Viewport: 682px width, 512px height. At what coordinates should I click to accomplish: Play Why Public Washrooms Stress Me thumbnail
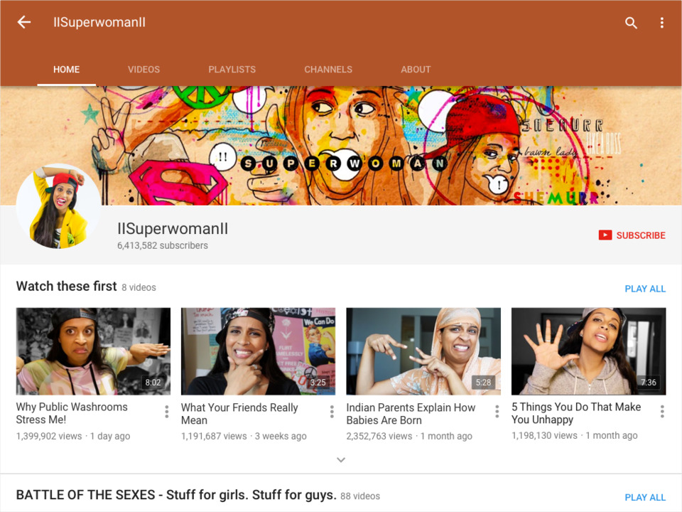(93, 351)
